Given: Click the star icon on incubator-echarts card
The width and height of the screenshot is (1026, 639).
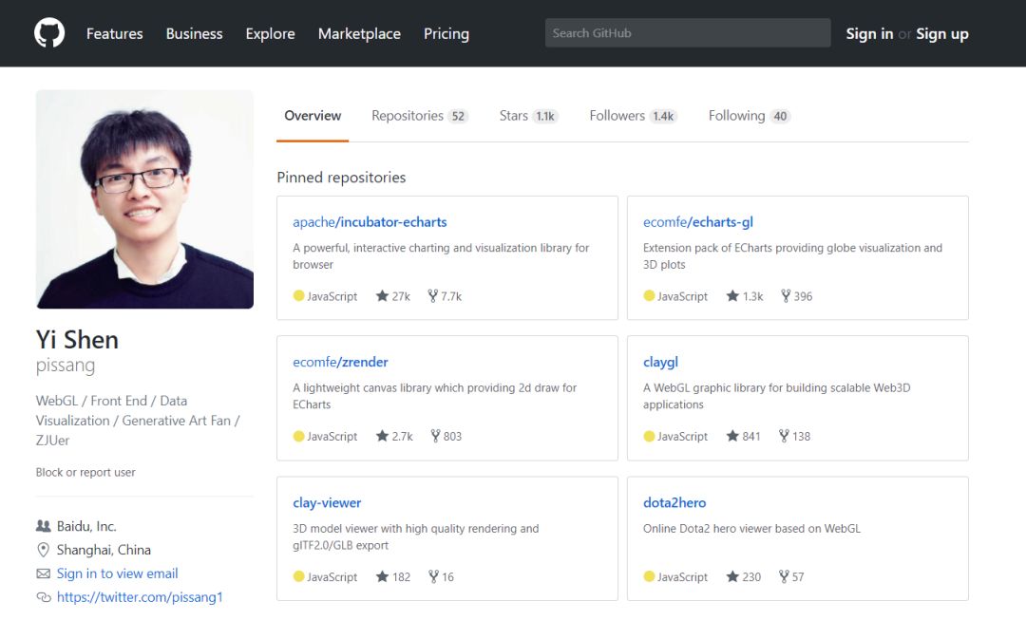Looking at the screenshot, I should 382,296.
